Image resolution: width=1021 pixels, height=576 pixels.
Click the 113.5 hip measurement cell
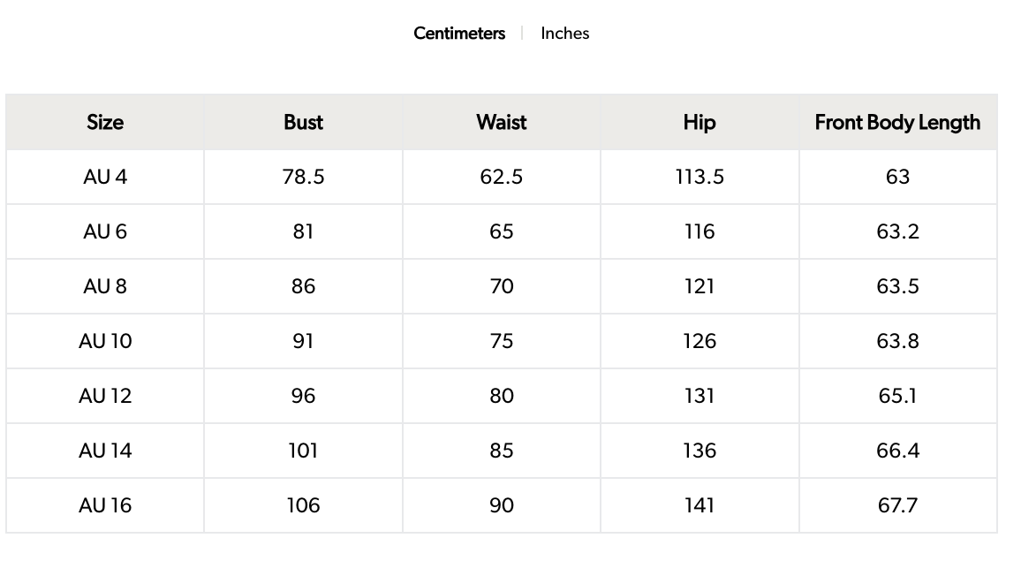[x=699, y=177]
